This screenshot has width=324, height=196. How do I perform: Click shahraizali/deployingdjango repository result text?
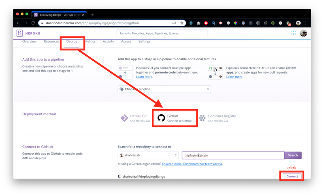(x=144, y=177)
